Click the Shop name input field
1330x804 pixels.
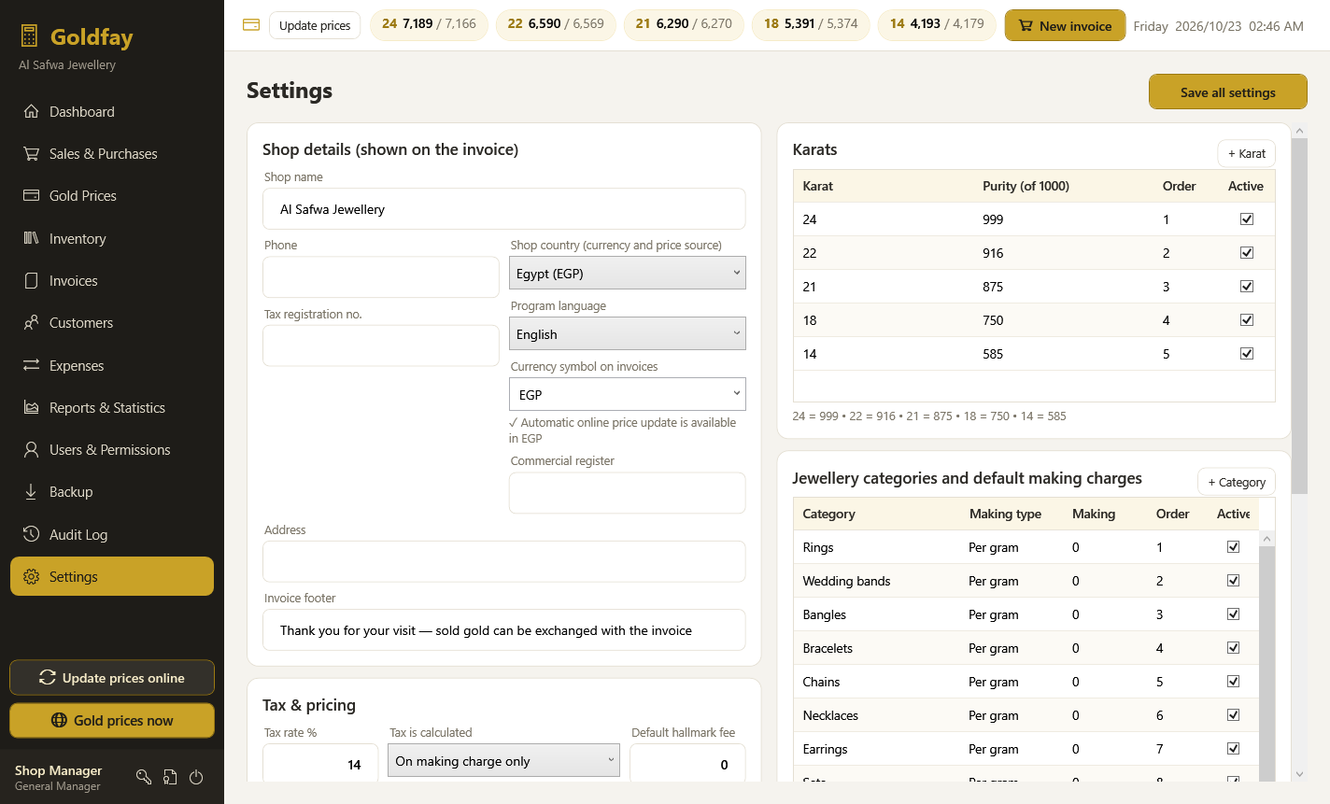504,209
